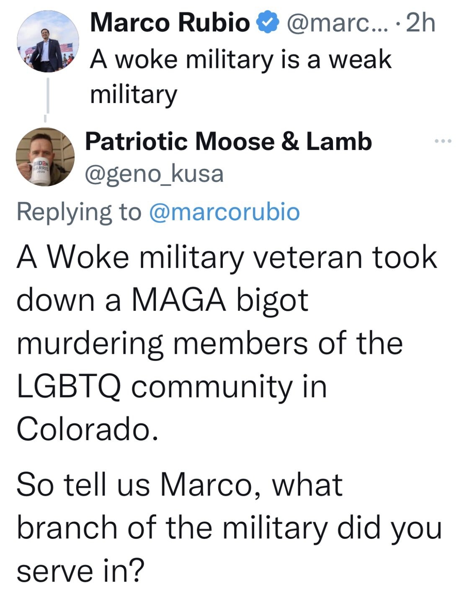The height and width of the screenshot is (598, 459).
Task: Click the Patriotic Moose & Lamb name
Action: [228, 141]
